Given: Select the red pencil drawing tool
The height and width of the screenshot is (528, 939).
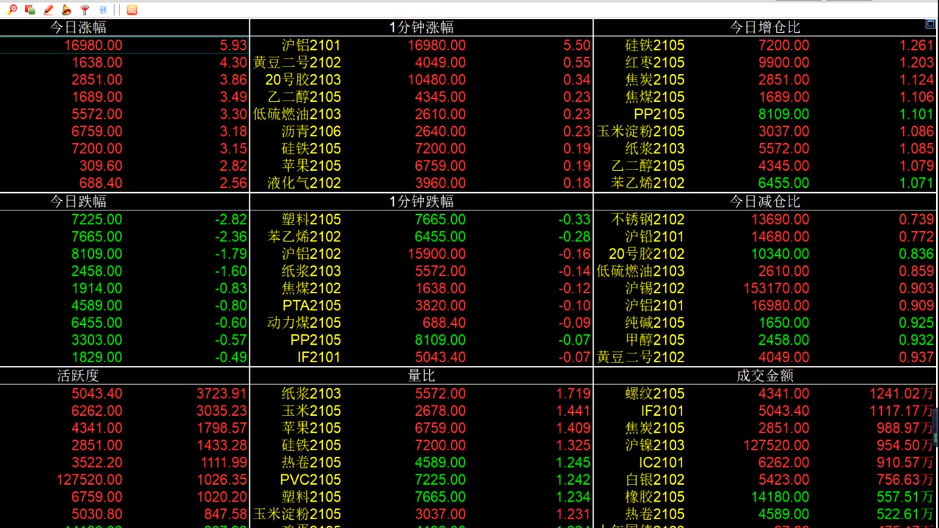Looking at the screenshot, I should click(48, 10).
